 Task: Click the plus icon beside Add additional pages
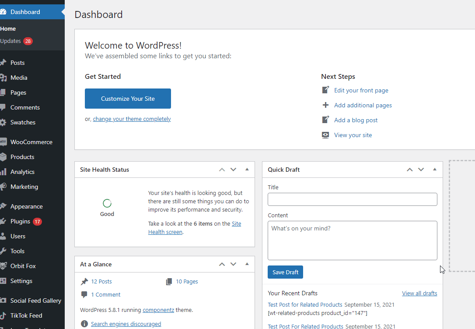point(325,105)
